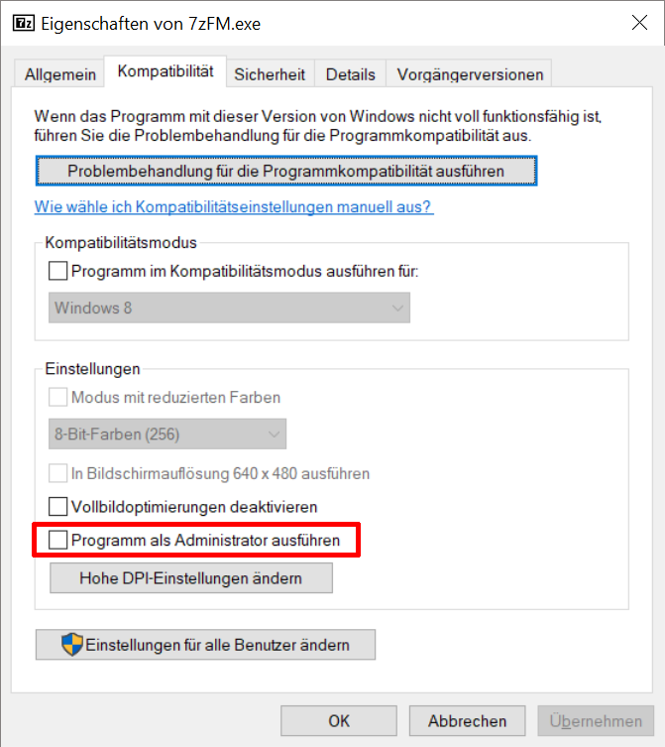Confirm with the OK button

(339, 721)
